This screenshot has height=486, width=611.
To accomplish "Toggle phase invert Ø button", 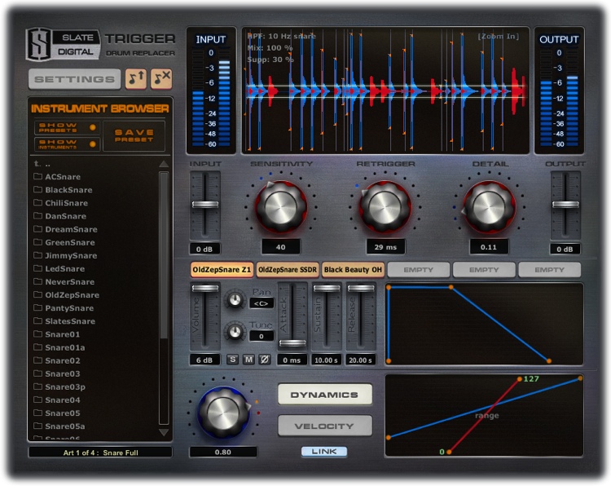I will click(264, 360).
